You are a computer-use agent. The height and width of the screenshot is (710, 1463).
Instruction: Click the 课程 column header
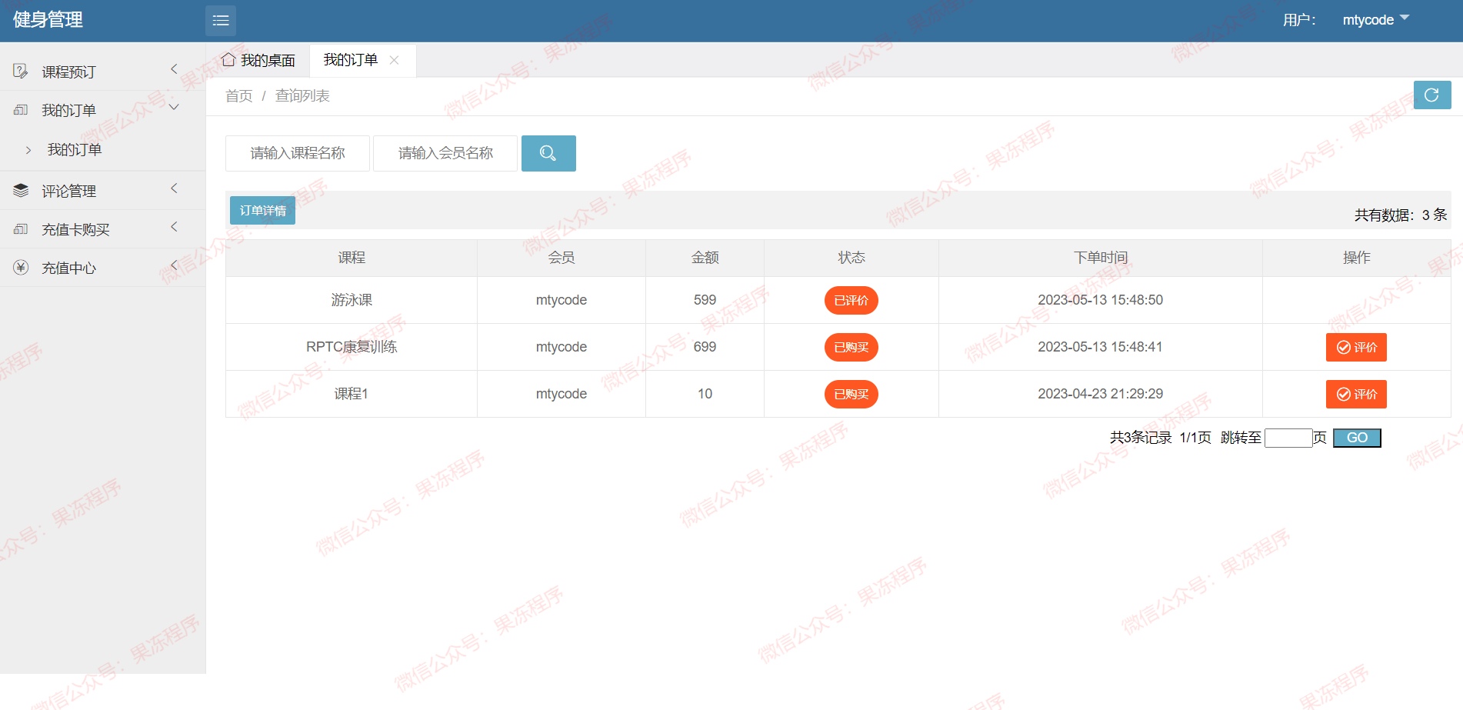[x=352, y=258]
